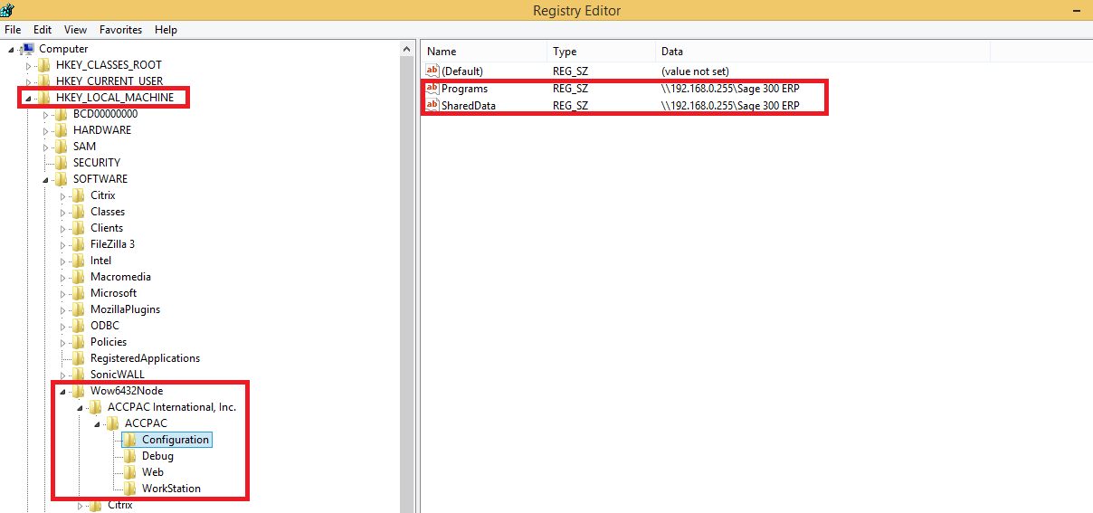The image size is (1093, 513).
Task: Click the Macromedia folder icon
Action: [79, 277]
